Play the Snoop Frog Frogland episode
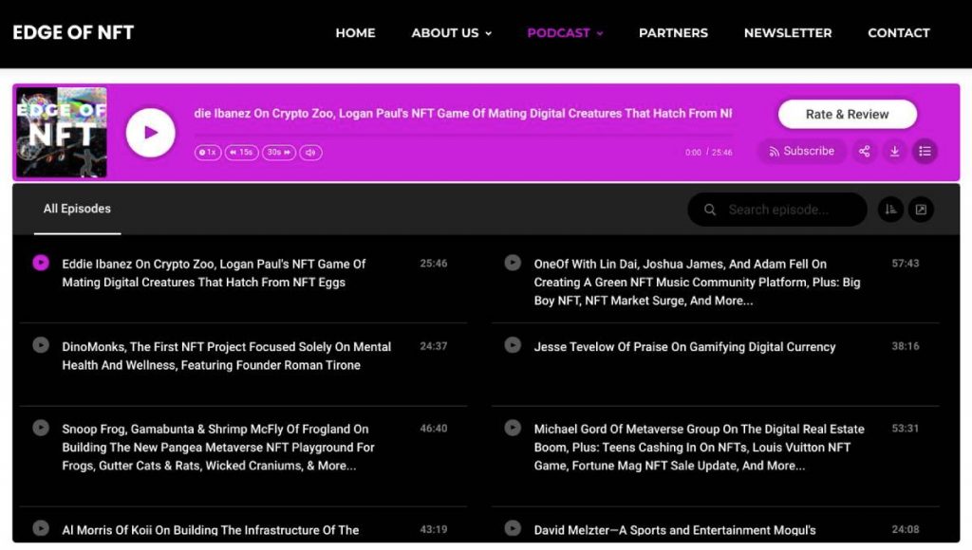 [41, 428]
